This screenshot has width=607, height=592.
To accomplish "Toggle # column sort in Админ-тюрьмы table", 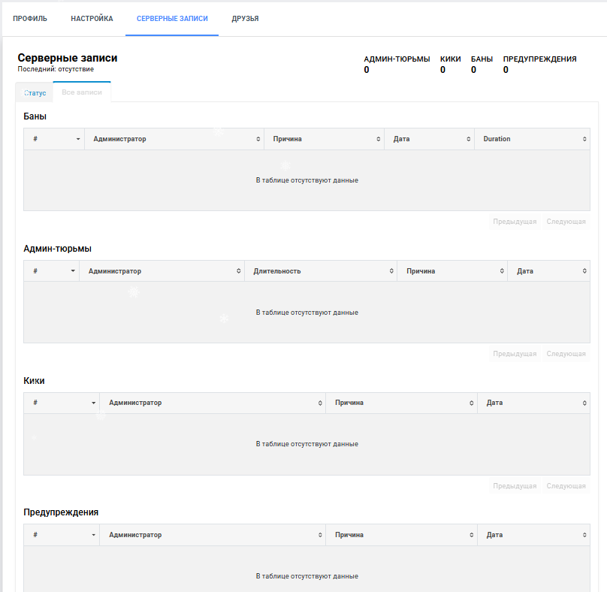I will tap(52, 271).
